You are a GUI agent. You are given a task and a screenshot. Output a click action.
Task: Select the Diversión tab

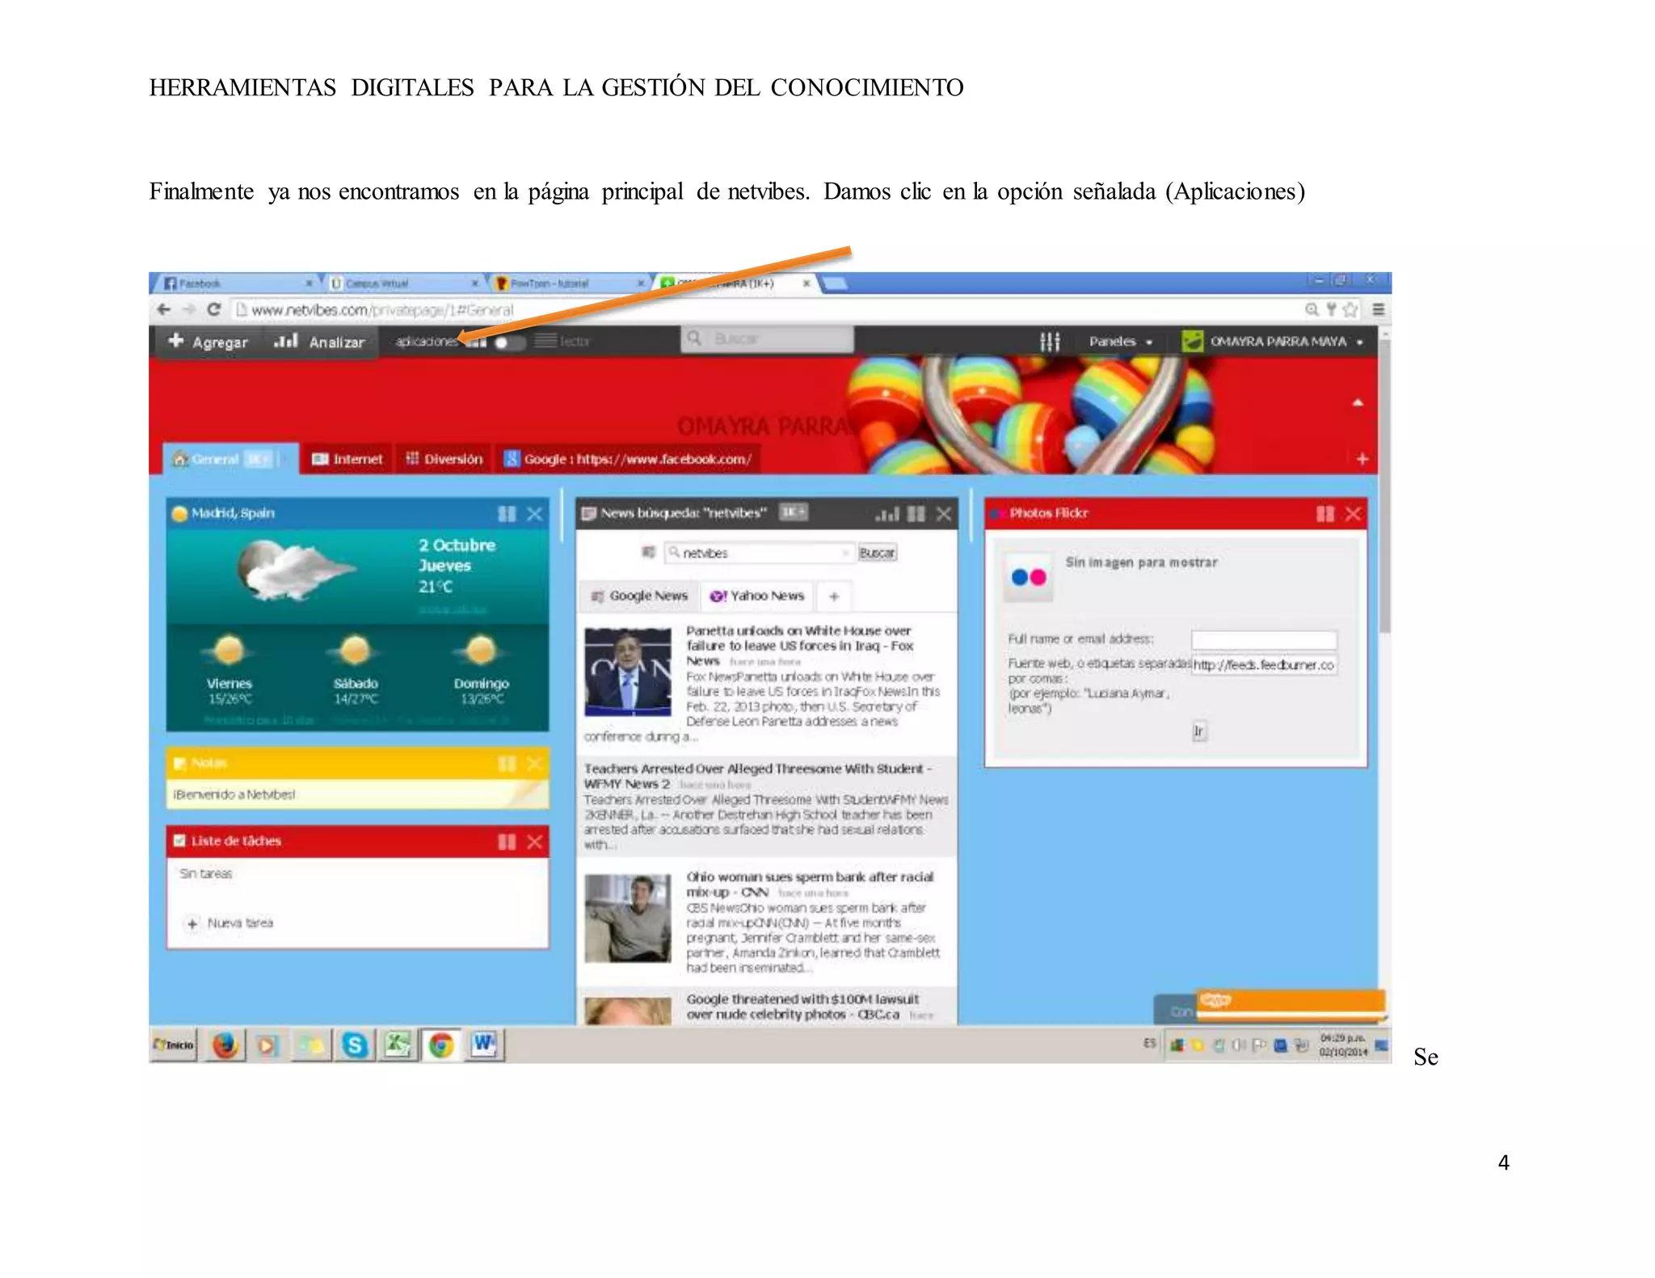[x=444, y=459]
